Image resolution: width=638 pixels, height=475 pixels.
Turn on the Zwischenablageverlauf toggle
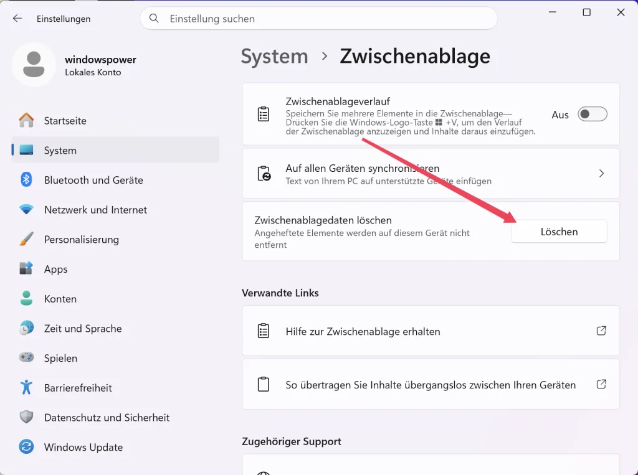click(x=593, y=115)
